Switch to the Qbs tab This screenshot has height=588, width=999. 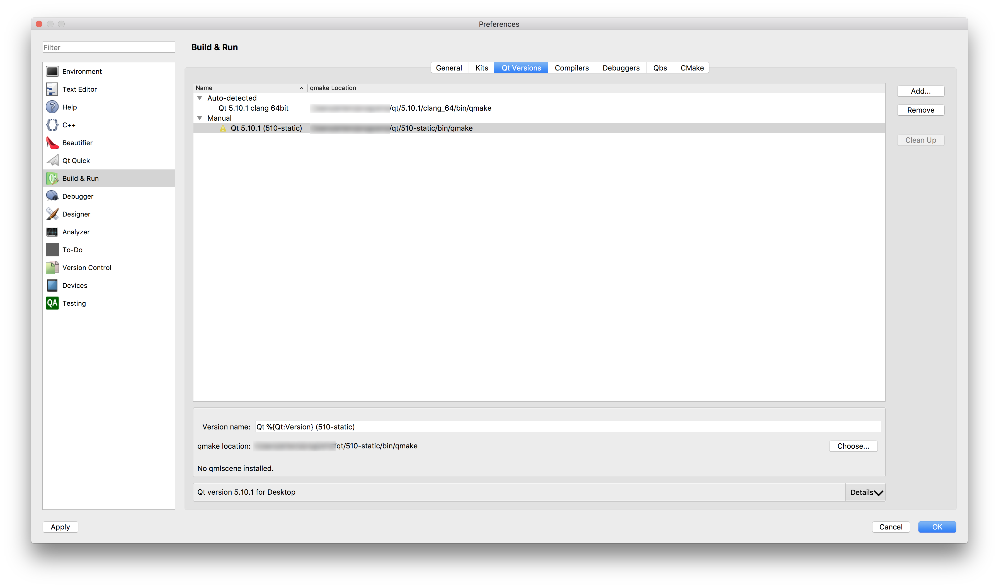click(x=660, y=68)
